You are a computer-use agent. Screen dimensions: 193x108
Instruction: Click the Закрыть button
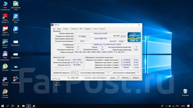coord(136,77)
